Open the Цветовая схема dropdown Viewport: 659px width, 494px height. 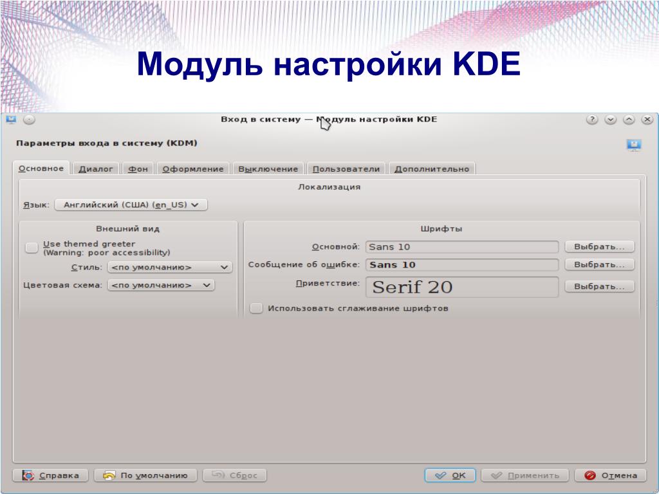pos(161,285)
